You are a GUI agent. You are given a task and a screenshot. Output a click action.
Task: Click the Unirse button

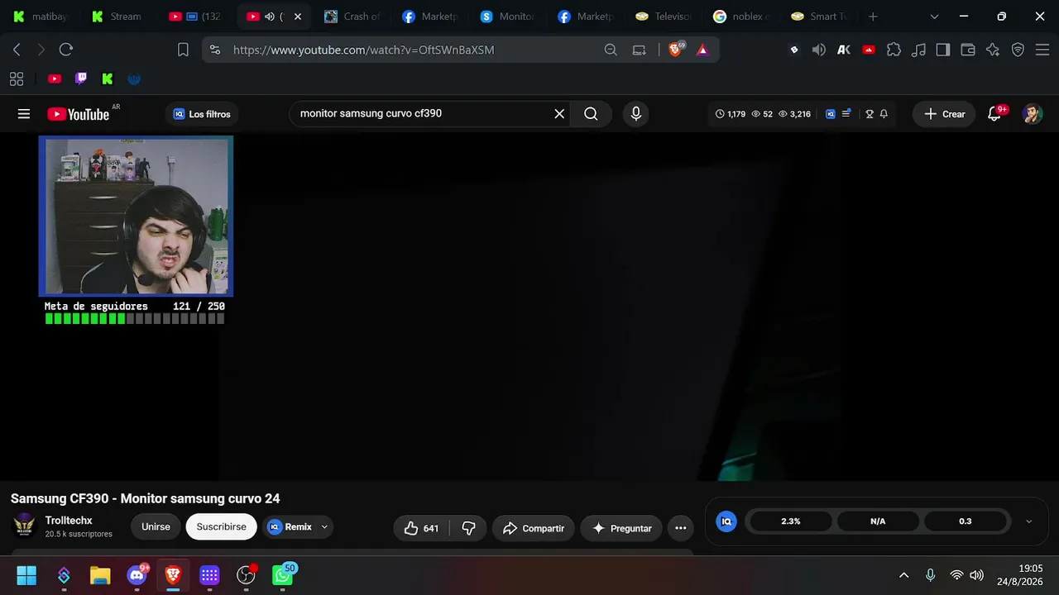point(156,526)
